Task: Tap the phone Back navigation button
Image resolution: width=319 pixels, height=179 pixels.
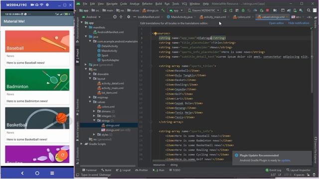Action: tap(22, 173)
